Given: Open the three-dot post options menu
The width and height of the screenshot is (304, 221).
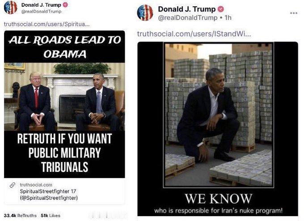Looking at the screenshot, I should (x=294, y=13).
